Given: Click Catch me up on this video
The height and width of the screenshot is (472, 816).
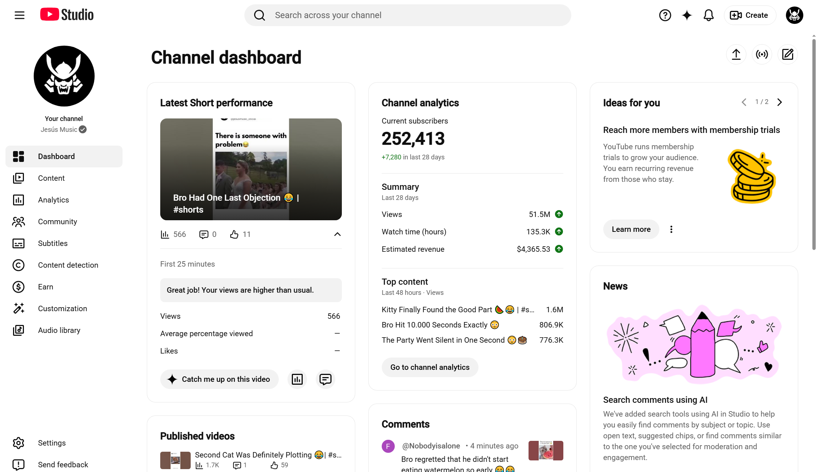Looking at the screenshot, I should 219,379.
